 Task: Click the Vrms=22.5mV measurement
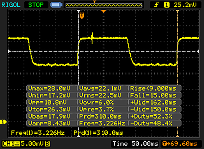click(100, 96)
